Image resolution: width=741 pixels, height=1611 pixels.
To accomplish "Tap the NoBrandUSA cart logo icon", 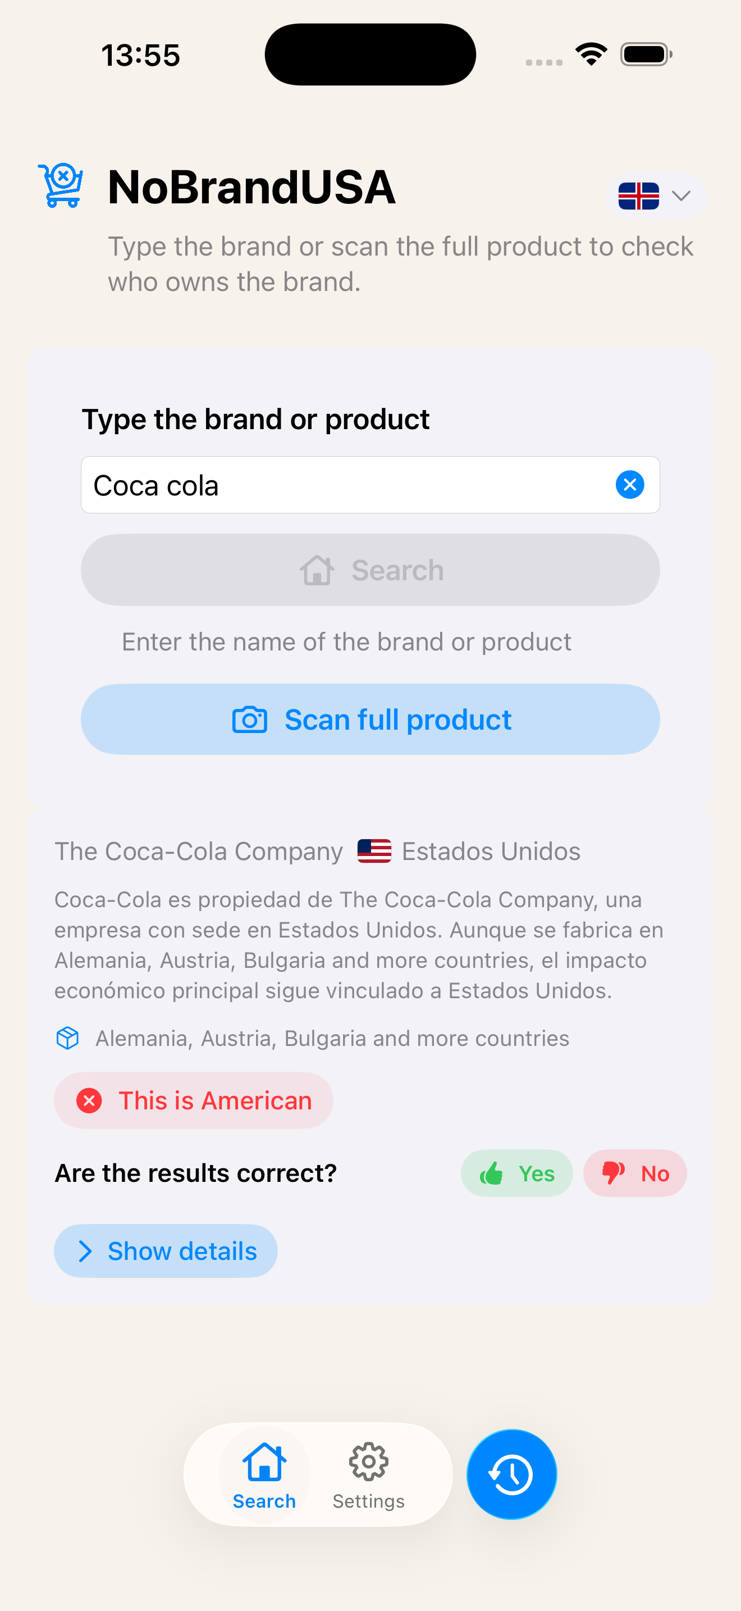I will [61, 186].
